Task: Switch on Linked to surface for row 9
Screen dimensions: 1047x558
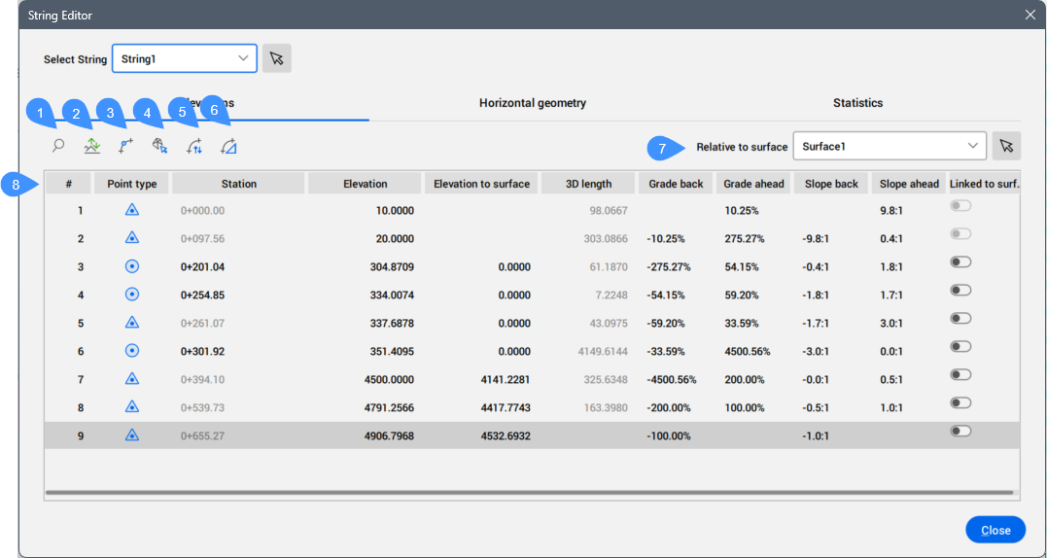Action: pyautogui.click(x=961, y=432)
